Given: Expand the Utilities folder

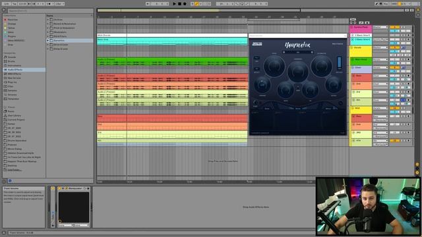Looking at the screenshot, I should point(48,20).
